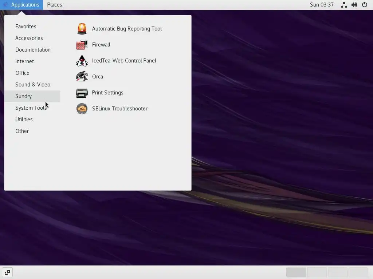
Task: Open Sound & Video category
Action: [x=32, y=84]
